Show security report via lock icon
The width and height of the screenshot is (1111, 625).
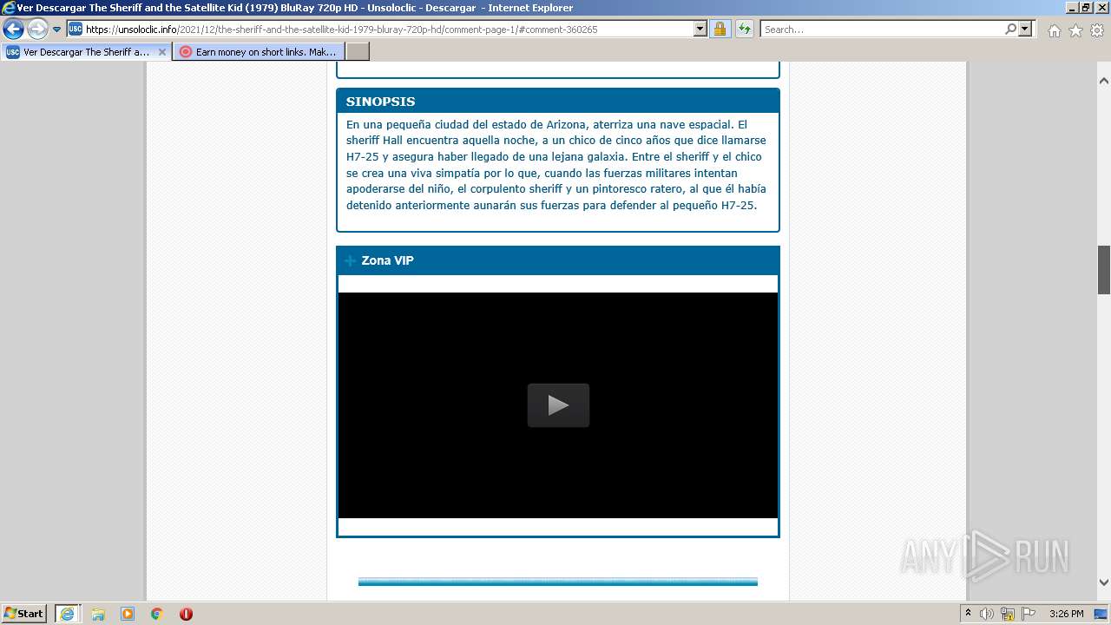pyautogui.click(x=720, y=30)
